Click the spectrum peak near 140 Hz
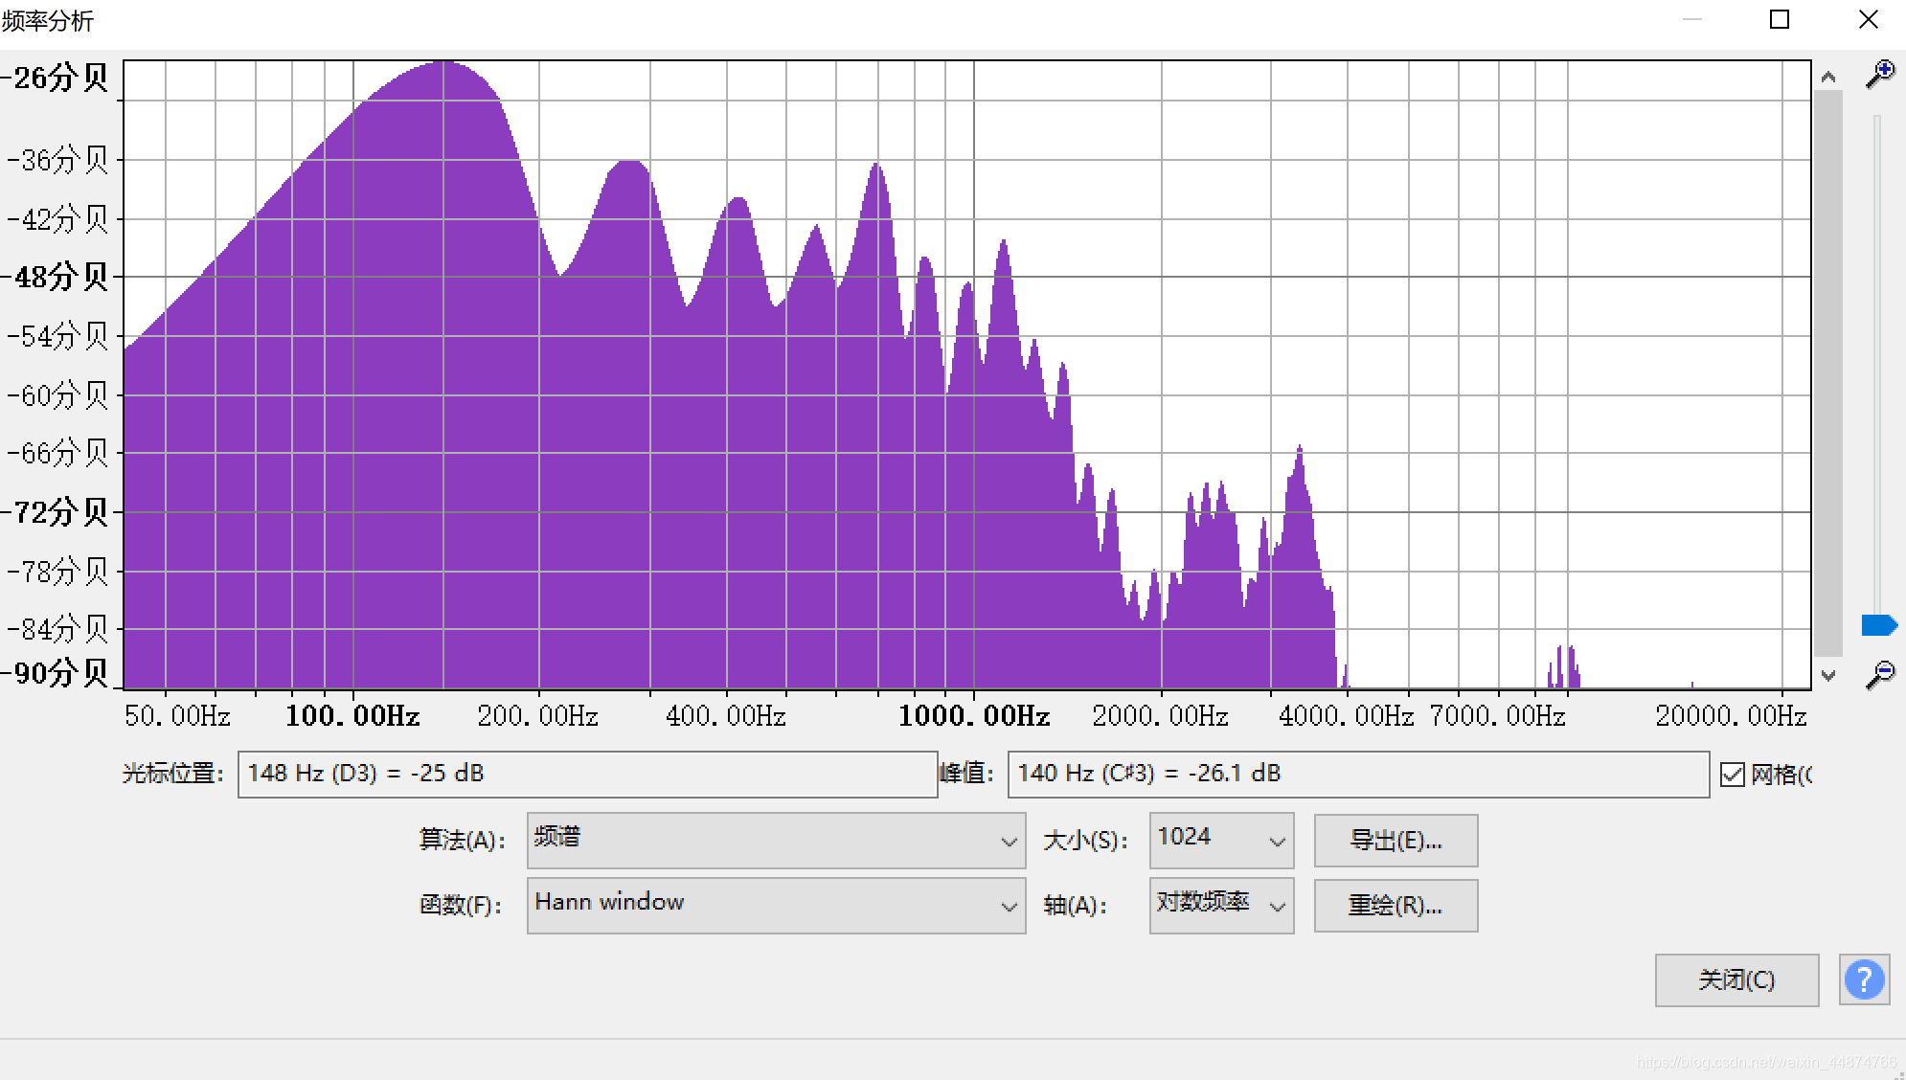 click(443, 63)
